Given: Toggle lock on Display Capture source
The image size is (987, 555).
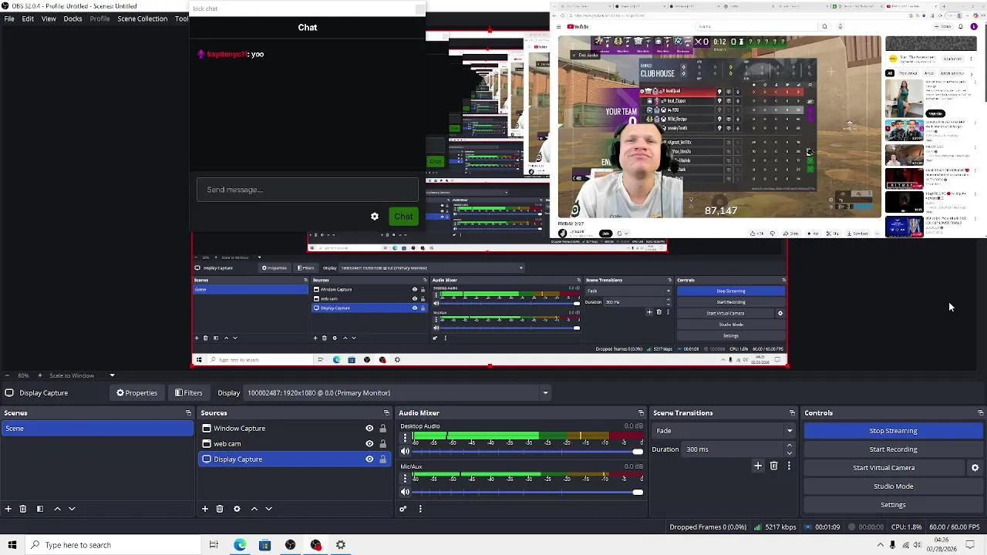Looking at the screenshot, I should [x=382, y=459].
